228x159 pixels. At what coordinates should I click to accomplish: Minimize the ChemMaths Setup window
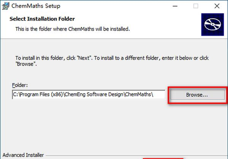175,6
